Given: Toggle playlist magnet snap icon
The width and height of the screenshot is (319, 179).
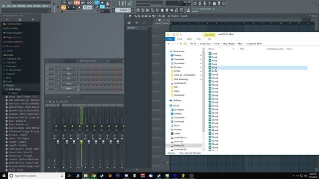Looking at the screenshot, I should 130,16.
